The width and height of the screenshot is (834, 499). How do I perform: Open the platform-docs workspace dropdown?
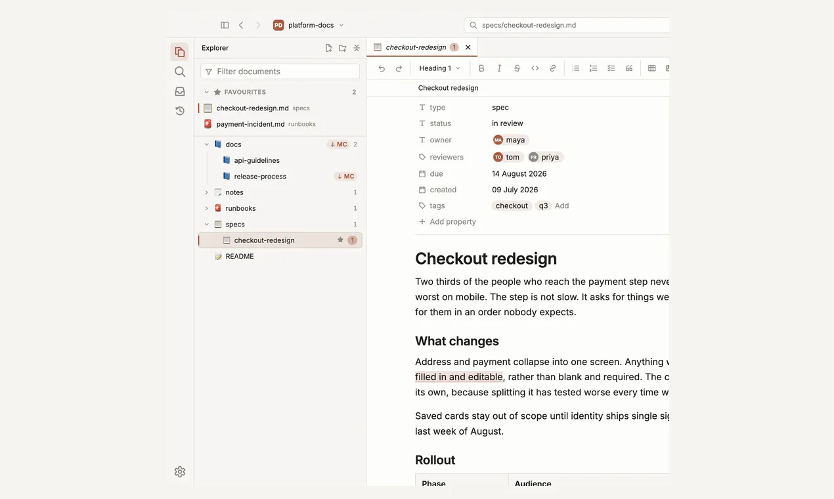point(309,25)
